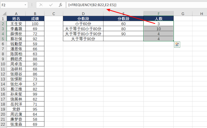Click the score cell showing 95

(x=35, y=109)
